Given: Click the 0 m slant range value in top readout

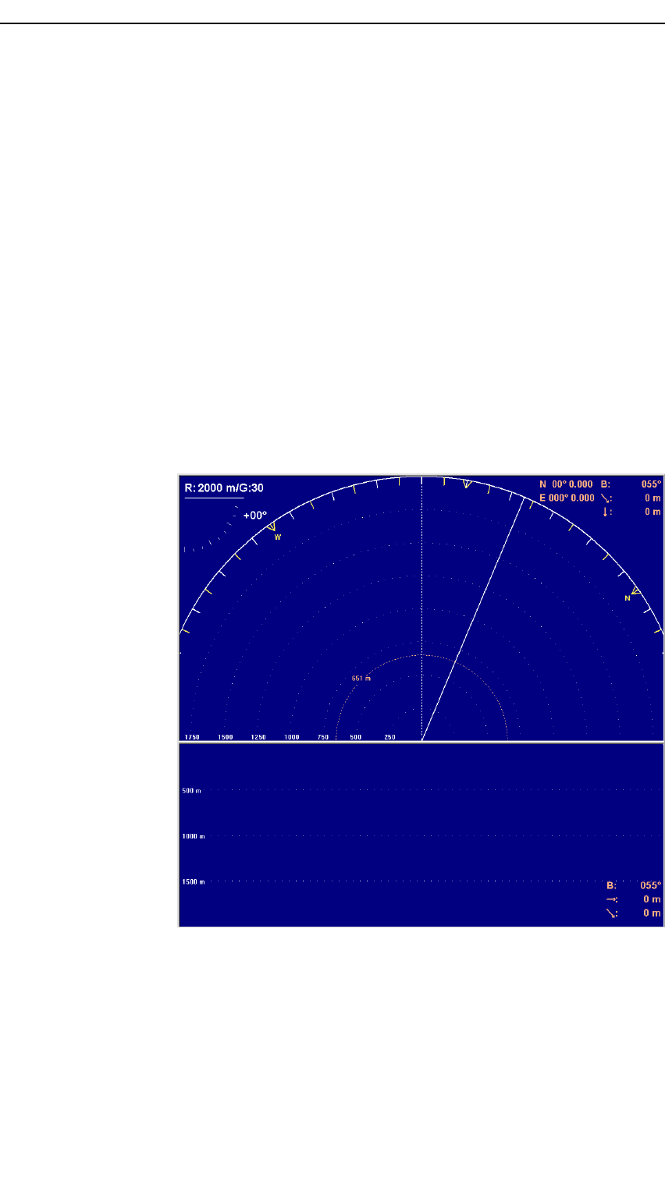Looking at the screenshot, I should [x=653, y=498].
